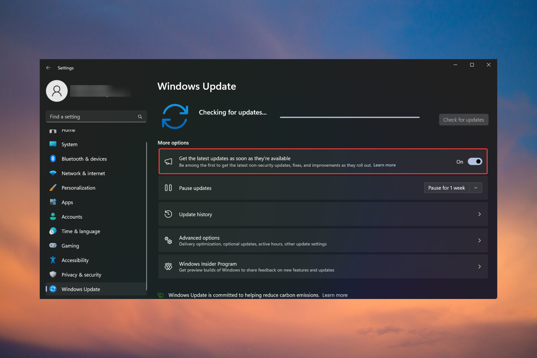Click the Privacy & security icon
Image resolution: width=537 pixels, height=358 pixels.
[54, 275]
